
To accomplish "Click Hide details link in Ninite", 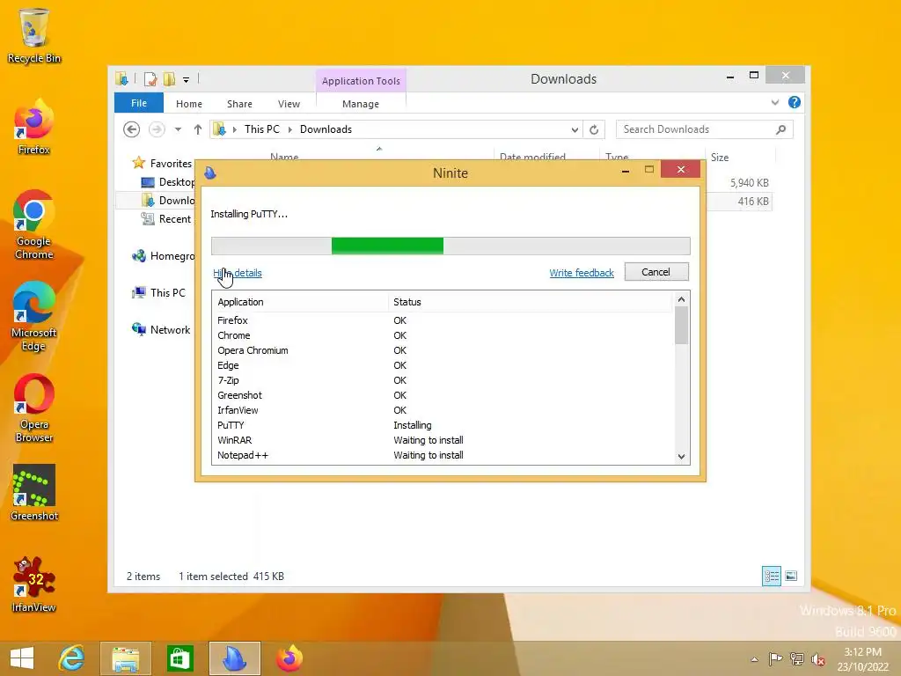I will (238, 273).
